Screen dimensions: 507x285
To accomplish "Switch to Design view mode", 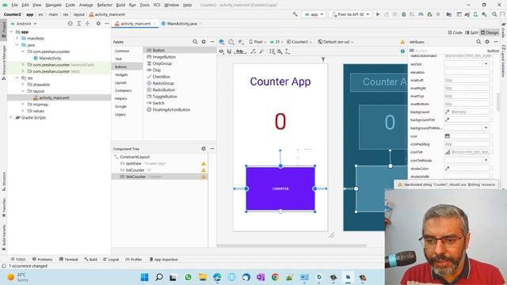I will pos(490,32).
